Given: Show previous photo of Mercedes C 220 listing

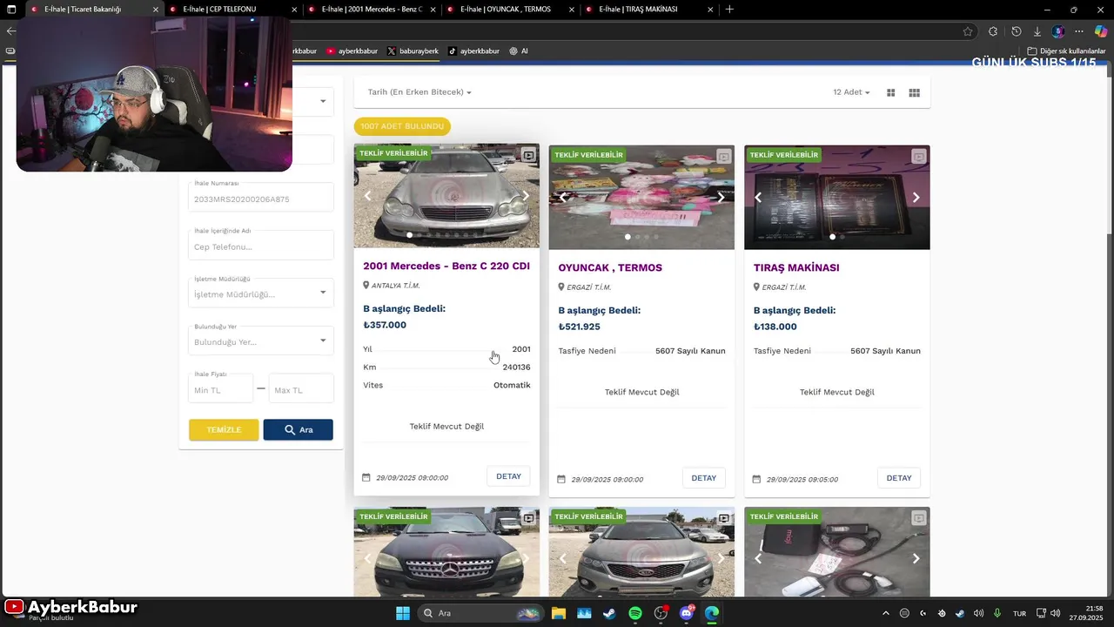Looking at the screenshot, I should click(x=367, y=196).
